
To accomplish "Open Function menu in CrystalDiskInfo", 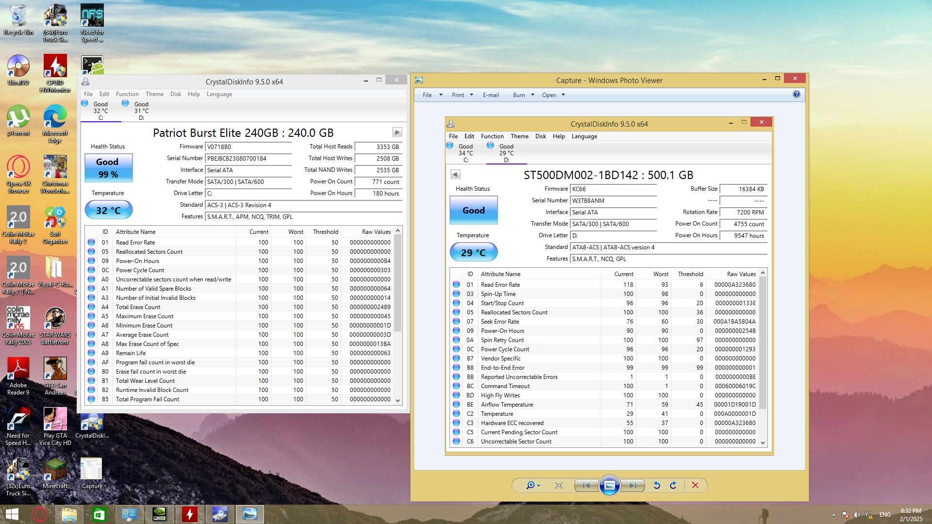I will coord(127,94).
